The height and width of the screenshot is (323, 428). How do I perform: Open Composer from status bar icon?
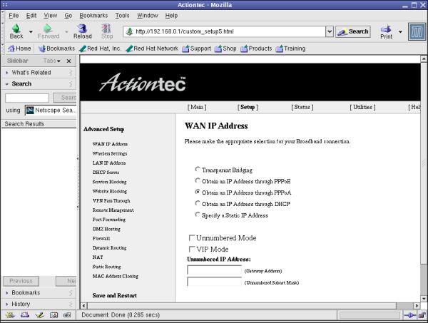pos(39,315)
